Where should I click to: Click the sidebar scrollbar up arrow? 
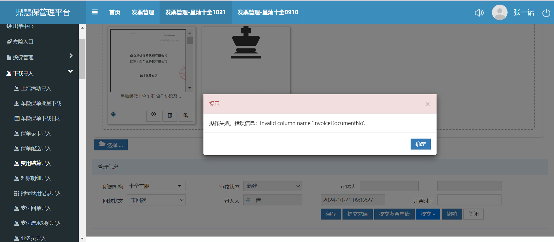pos(82,28)
